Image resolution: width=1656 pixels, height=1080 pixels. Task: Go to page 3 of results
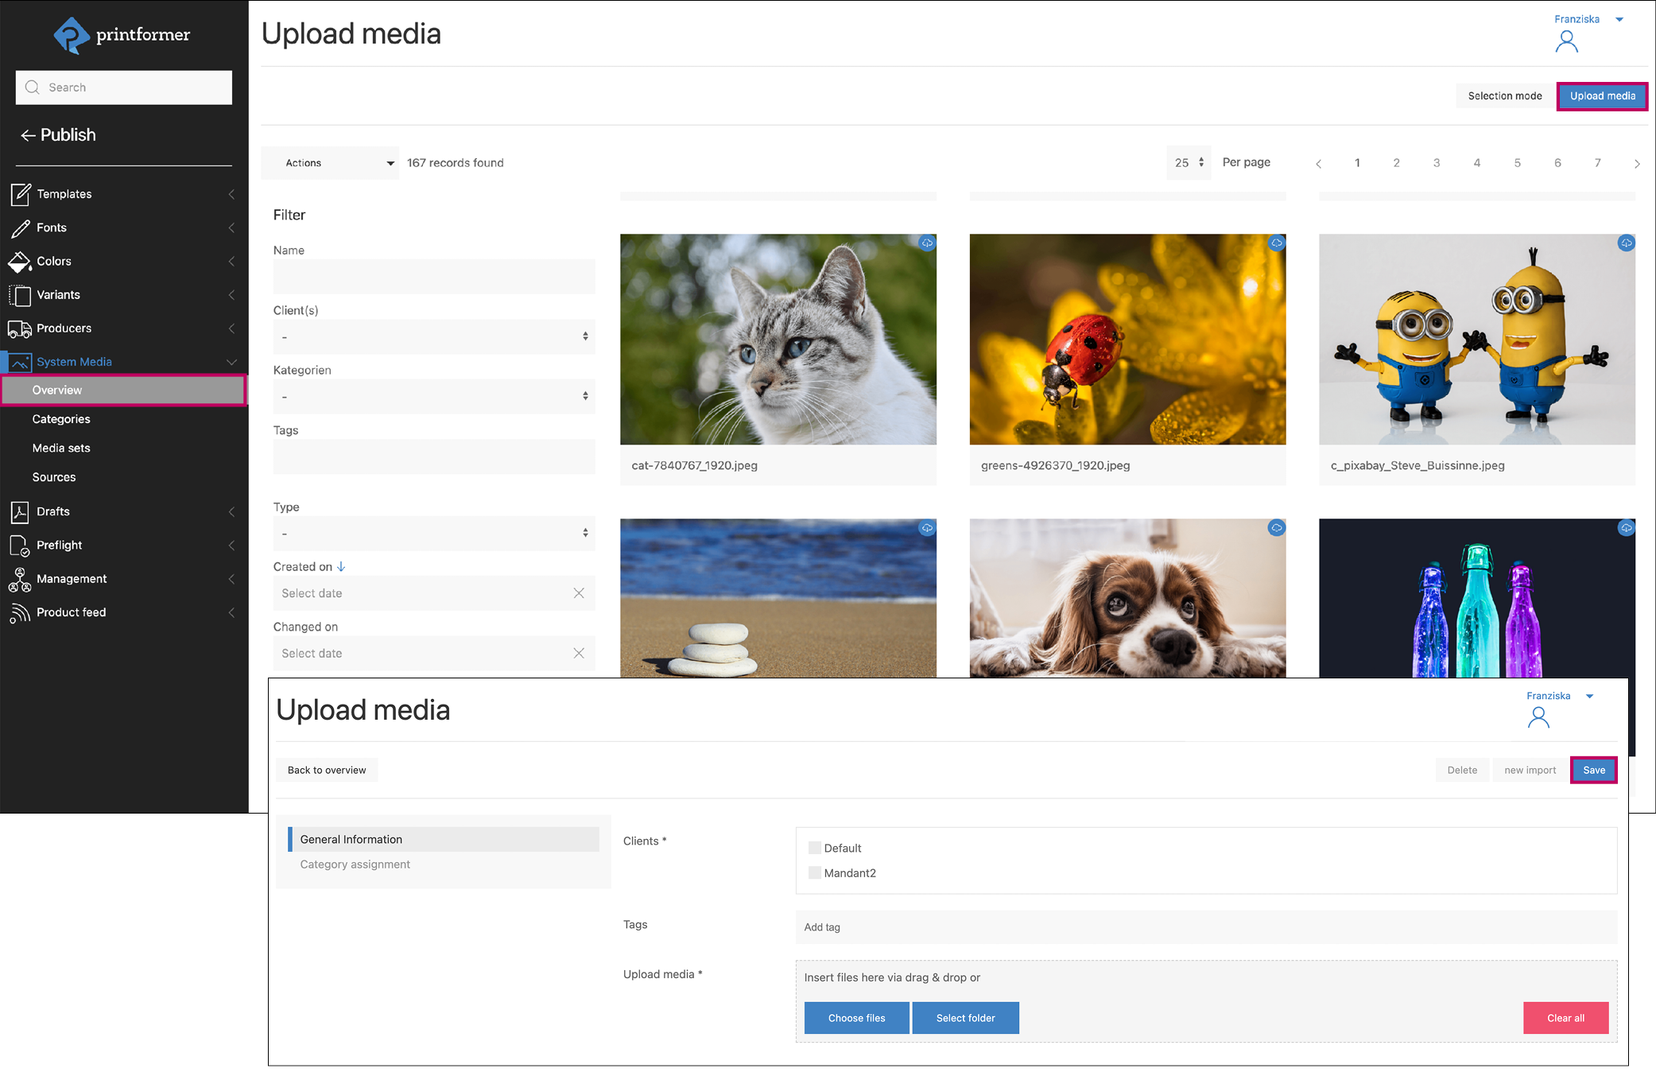click(x=1437, y=163)
